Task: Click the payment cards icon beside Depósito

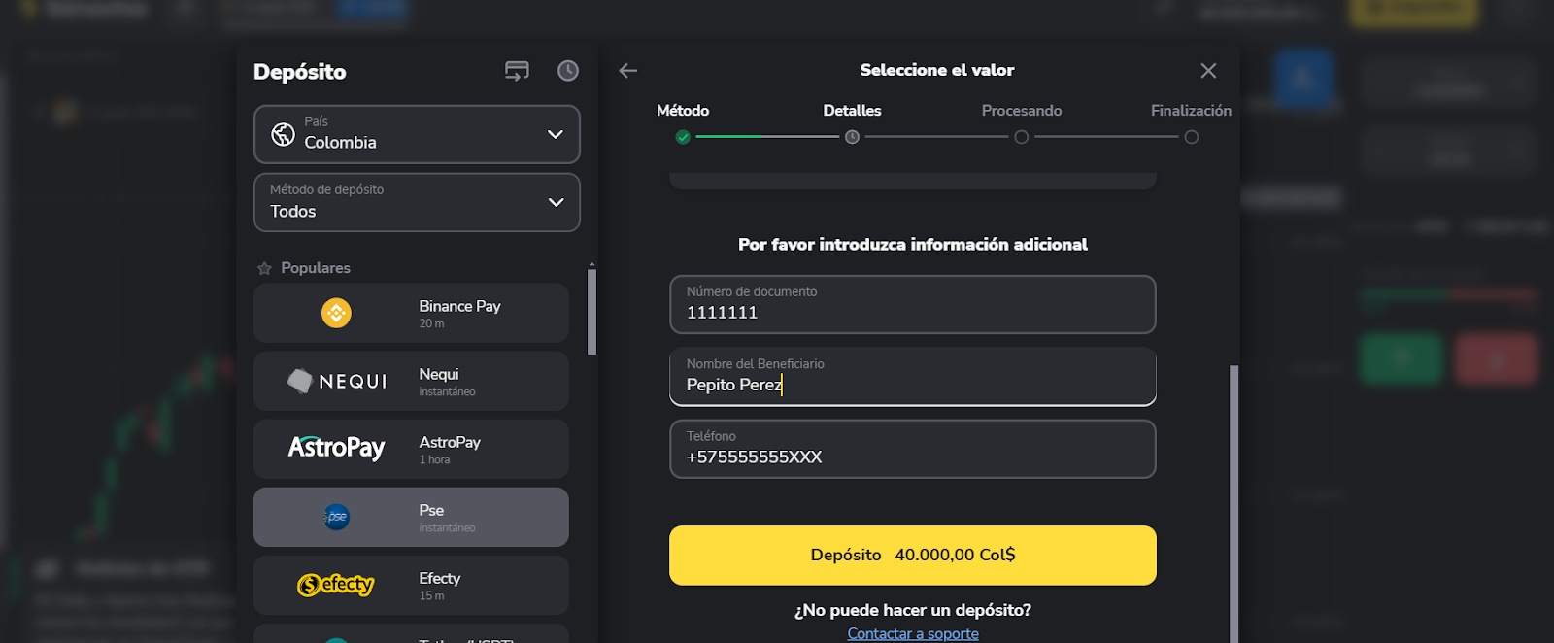Action: (x=517, y=71)
